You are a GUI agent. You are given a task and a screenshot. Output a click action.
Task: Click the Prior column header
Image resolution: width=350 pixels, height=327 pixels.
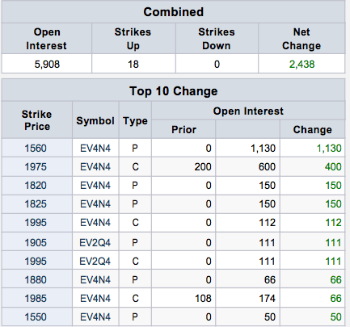pos(183,130)
